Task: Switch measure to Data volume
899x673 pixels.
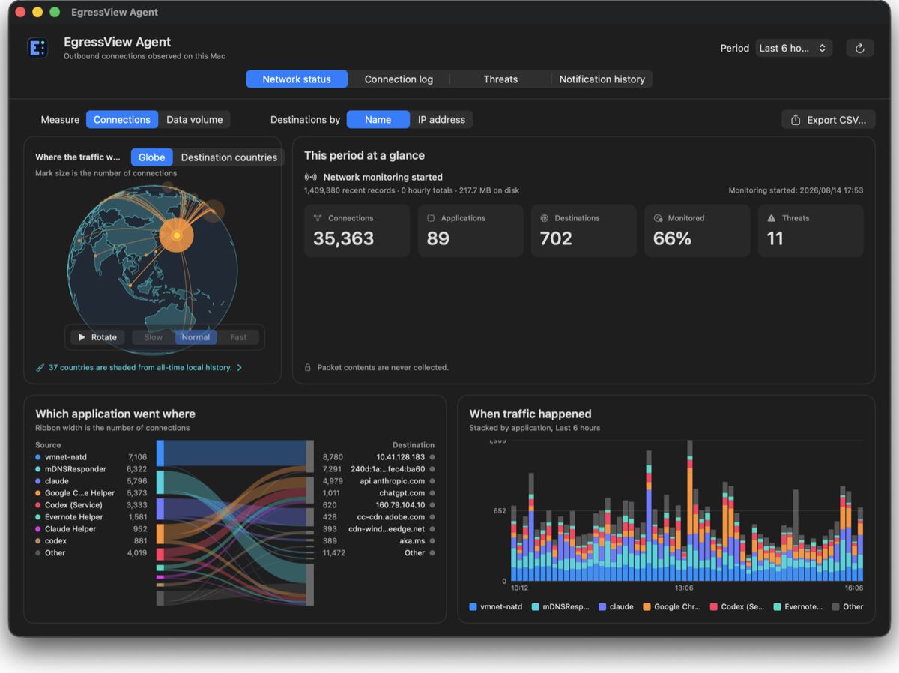Action: pos(194,120)
